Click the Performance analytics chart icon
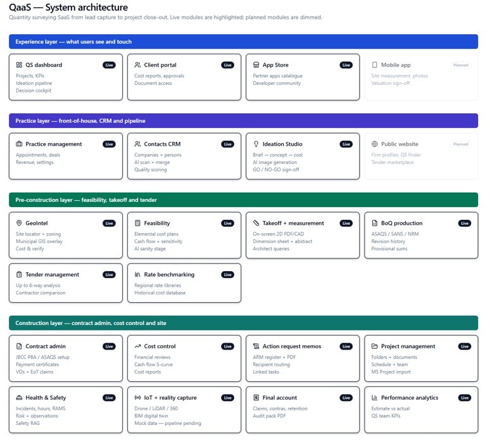 click(x=375, y=398)
